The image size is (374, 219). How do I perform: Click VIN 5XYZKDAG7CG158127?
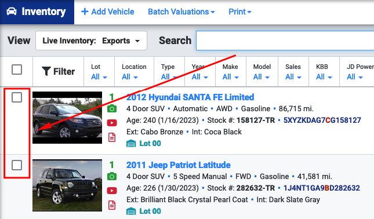pyautogui.click(x=322, y=120)
